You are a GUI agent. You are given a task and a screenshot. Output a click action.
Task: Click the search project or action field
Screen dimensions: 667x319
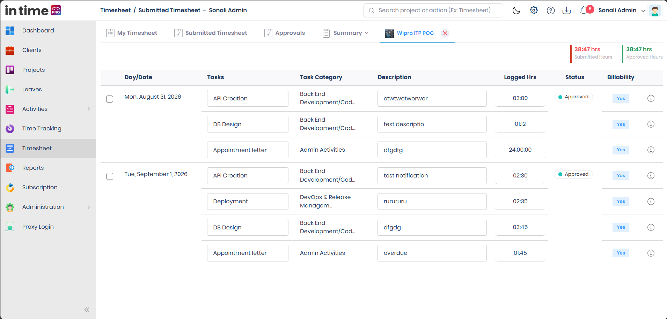click(x=433, y=10)
